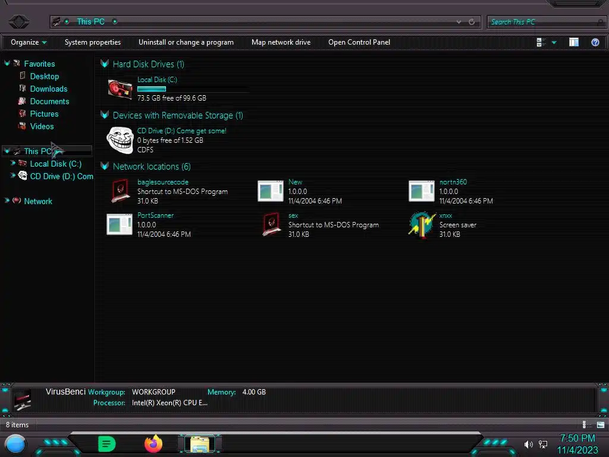Open the Local Disk (C:) drive icon
The height and width of the screenshot is (457, 609).
click(120, 89)
